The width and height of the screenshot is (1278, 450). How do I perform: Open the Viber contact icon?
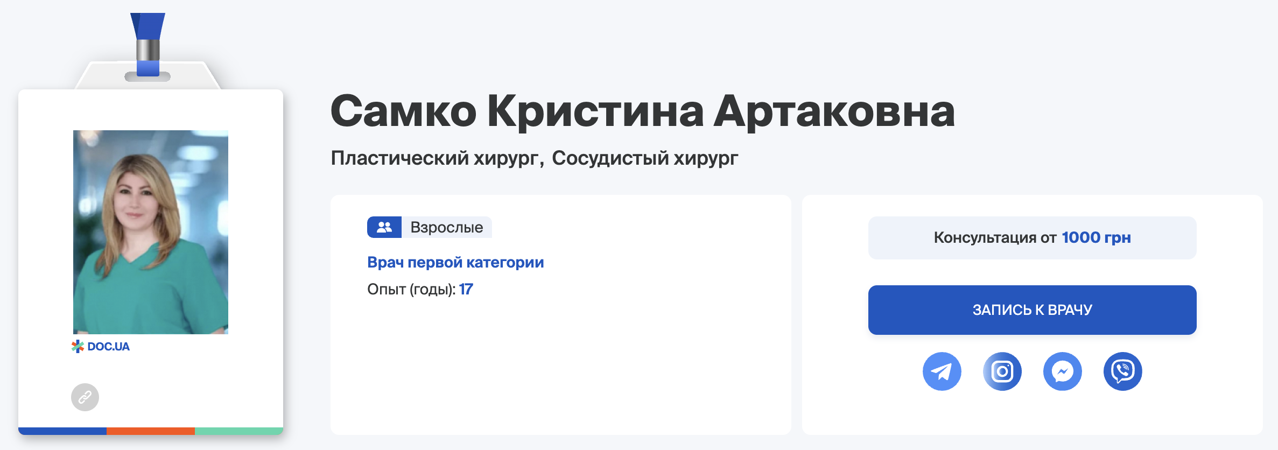(1122, 371)
